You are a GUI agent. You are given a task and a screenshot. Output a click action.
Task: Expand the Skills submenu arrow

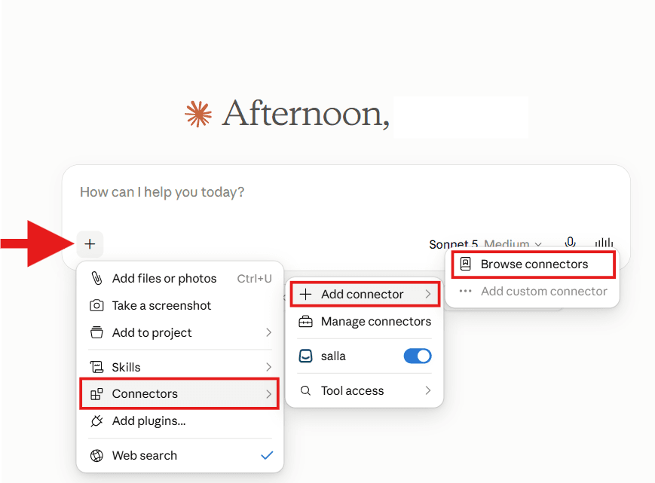click(x=269, y=367)
